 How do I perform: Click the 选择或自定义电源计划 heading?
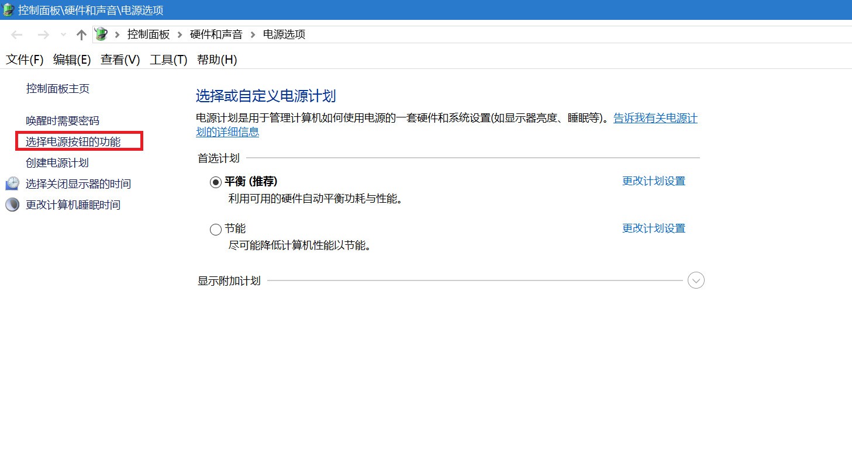tap(266, 96)
